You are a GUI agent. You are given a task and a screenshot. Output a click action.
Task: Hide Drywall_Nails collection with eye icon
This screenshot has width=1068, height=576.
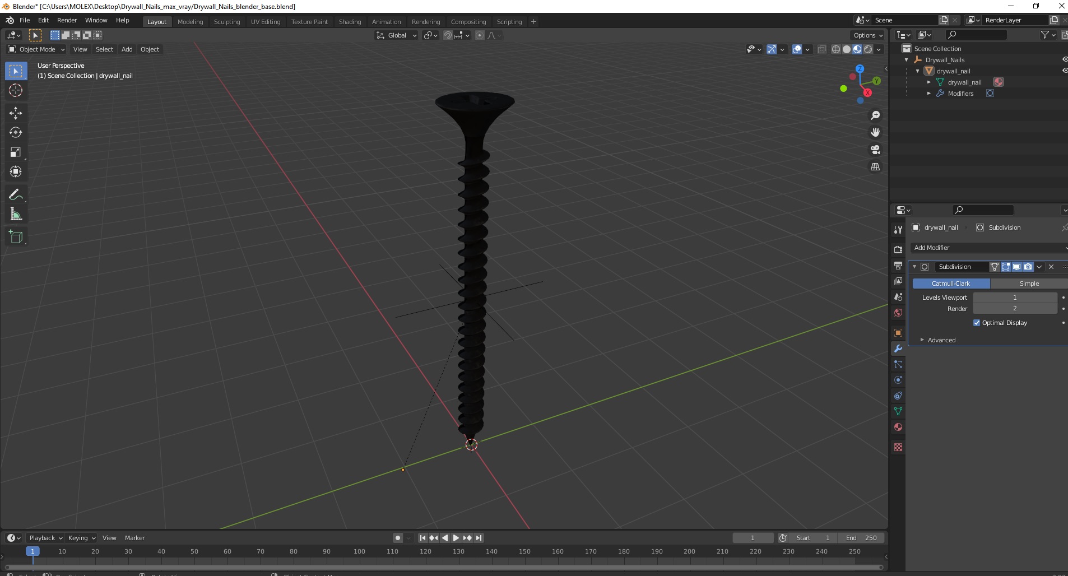(x=1065, y=60)
